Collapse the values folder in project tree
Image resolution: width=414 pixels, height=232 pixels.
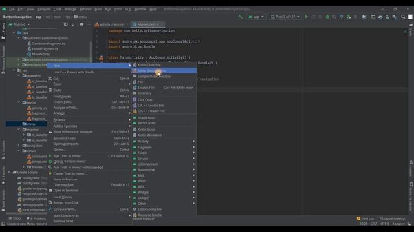(19, 151)
